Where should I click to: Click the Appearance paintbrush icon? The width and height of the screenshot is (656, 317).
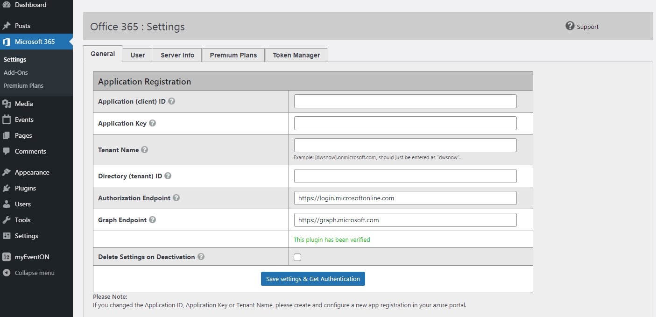coord(7,172)
